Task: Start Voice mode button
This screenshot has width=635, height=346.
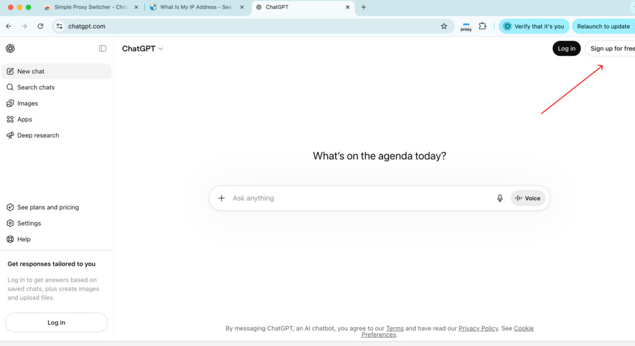Action: [x=528, y=198]
